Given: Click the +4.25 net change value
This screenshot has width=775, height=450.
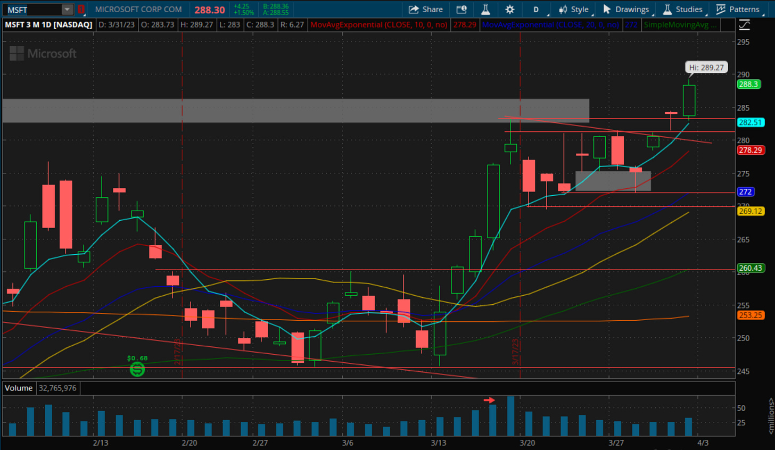Looking at the screenshot, I should click(241, 6).
